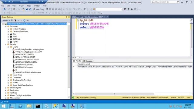Click the Properties wrench icon in toolbar

point(128,9)
